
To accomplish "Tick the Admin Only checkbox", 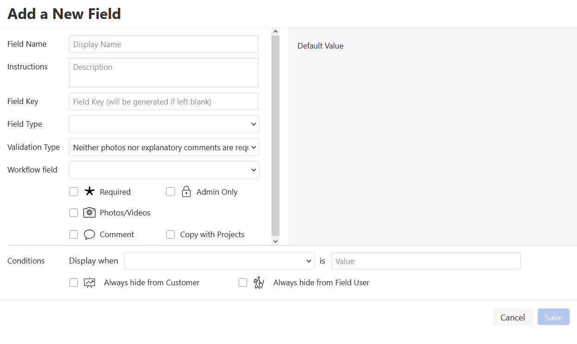I will [171, 192].
